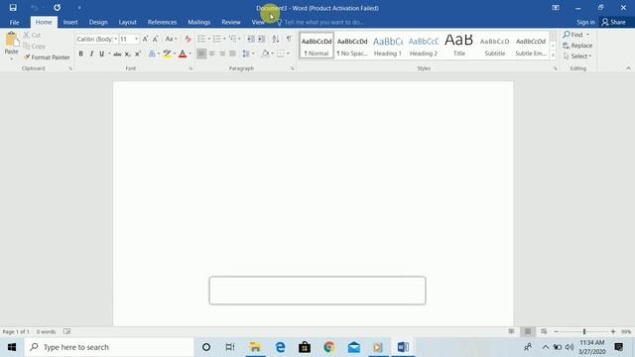635x357 pixels.
Task: Toggle Superscript formatting
Action: (x=138, y=54)
